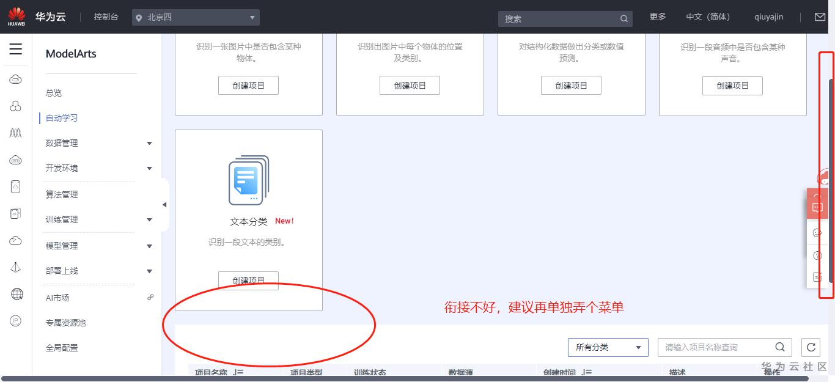Click the 华为云 brand text

50,17
